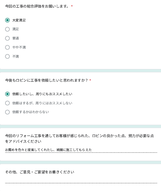This screenshot has height=191, width=161.
Task: Mark the 不満 radio button
Action: pyautogui.click(x=8, y=56)
